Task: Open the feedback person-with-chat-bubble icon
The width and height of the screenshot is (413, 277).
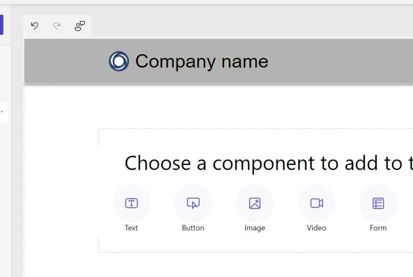Action: pos(79,26)
